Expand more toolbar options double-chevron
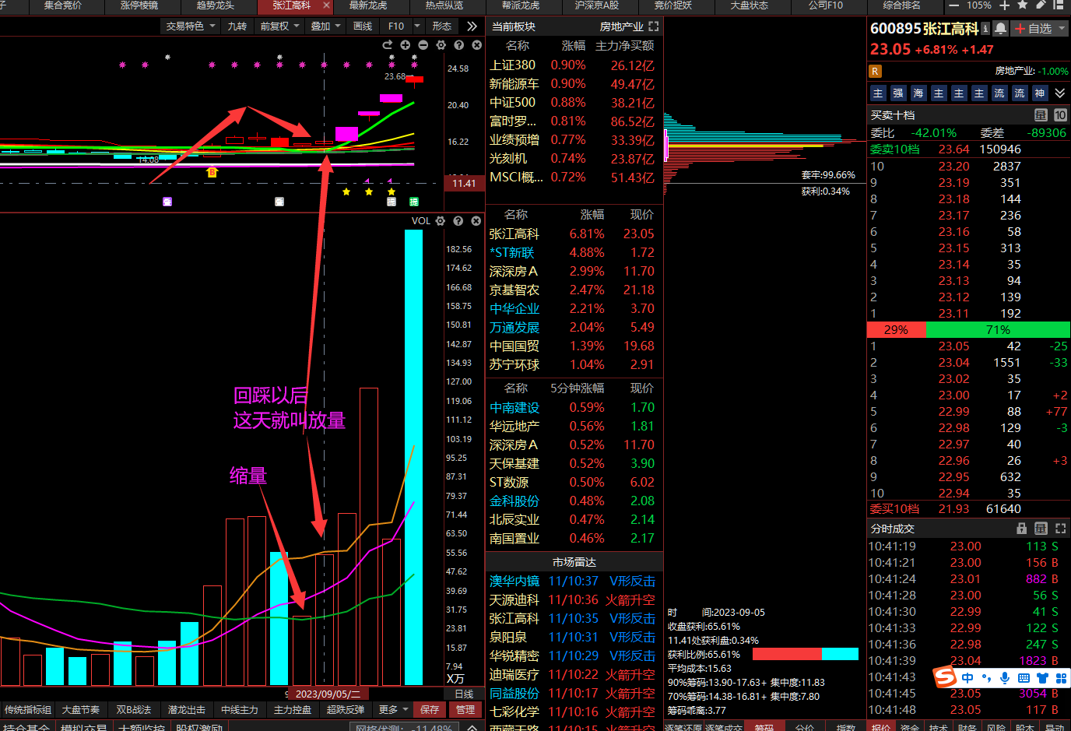Screen dimensions: 1071x731 (x=472, y=26)
